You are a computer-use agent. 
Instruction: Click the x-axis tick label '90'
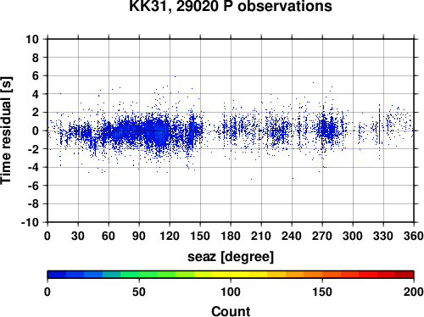coord(139,236)
